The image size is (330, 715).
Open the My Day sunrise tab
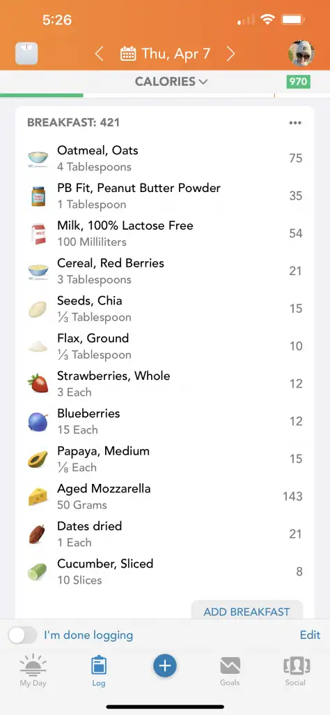[x=33, y=670]
